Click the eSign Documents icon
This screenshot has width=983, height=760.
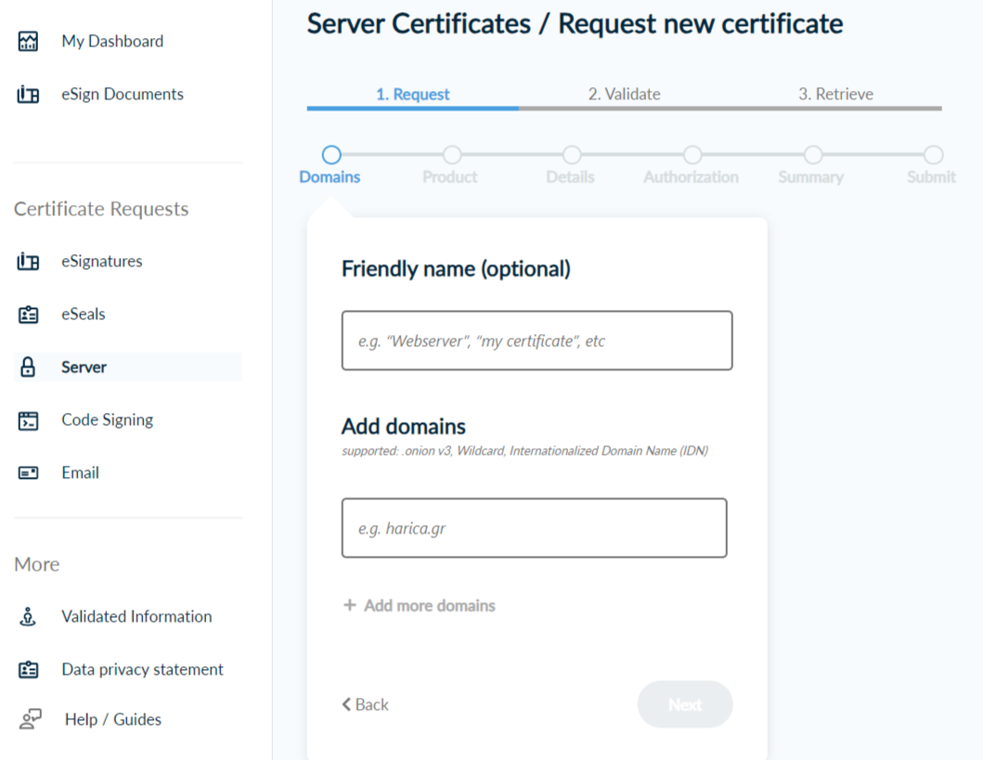click(x=29, y=95)
